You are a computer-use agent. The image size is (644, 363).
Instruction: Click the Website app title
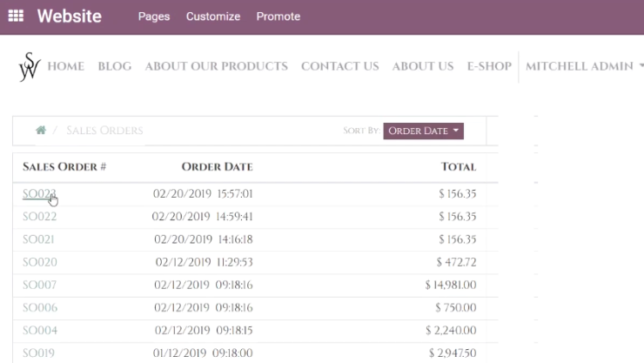point(70,17)
